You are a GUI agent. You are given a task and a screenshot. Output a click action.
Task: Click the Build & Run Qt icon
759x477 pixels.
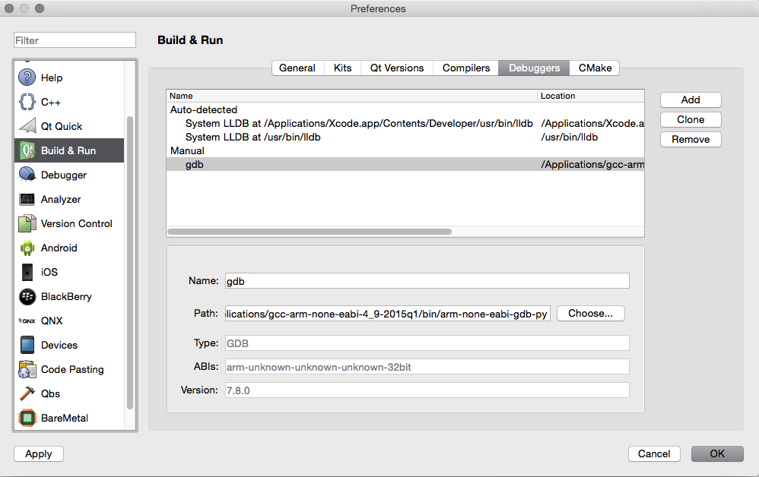point(27,150)
